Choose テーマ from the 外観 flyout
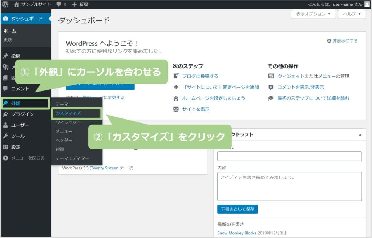The width and height of the screenshot is (372, 238). (x=62, y=104)
